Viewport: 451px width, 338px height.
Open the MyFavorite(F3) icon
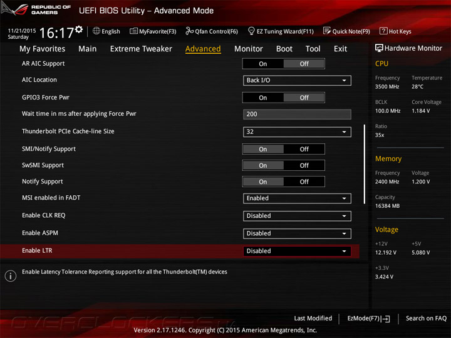(133, 31)
